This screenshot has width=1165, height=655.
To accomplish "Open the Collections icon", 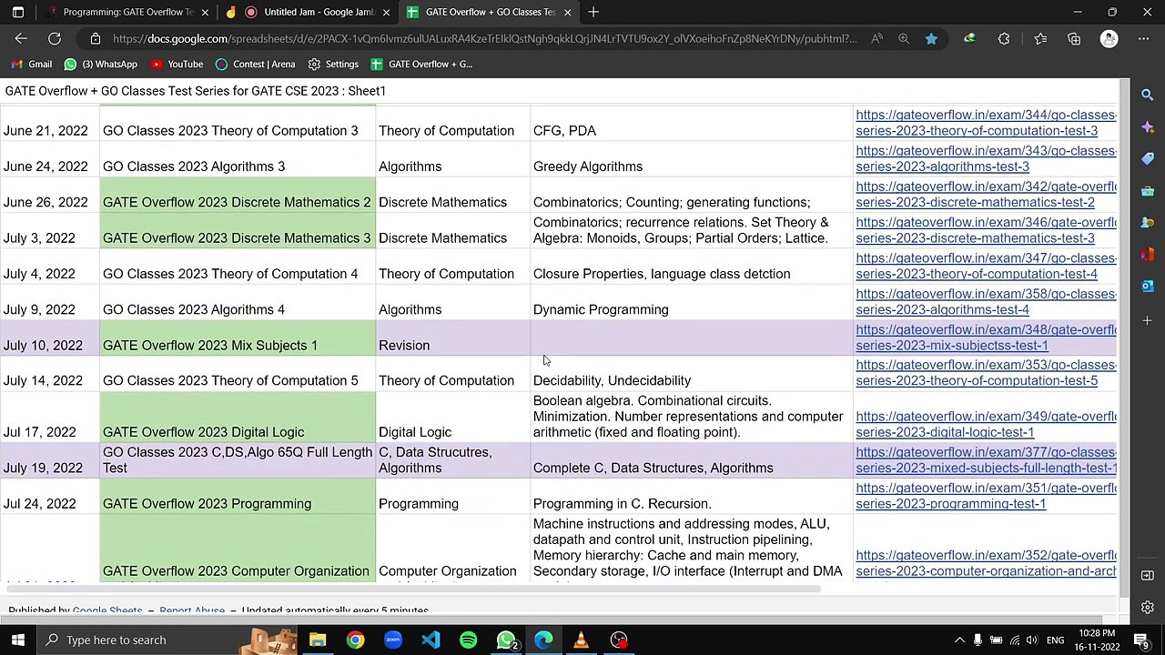I will (1074, 39).
